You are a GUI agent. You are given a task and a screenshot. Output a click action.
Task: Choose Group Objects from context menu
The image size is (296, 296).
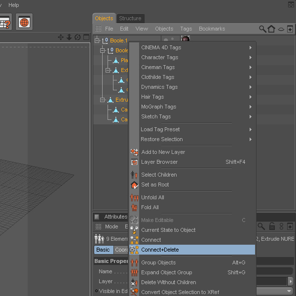192,262
